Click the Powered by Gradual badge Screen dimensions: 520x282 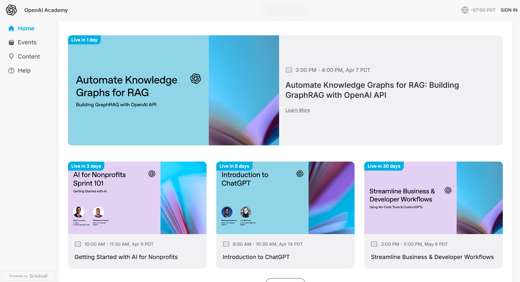[x=28, y=276]
